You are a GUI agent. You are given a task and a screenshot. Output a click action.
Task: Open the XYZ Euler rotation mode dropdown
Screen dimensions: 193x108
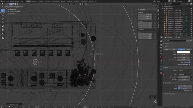point(147,30)
